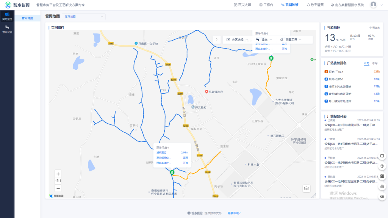The image size is (388, 218).
Task: Open 南方某智慧排水系统 menu
Action: tap(347, 5)
